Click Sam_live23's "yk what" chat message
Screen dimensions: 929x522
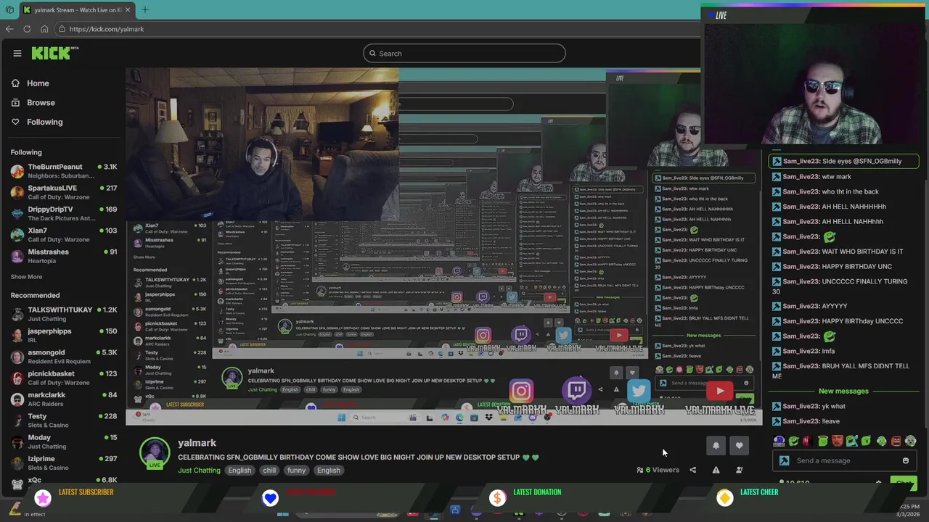point(809,406)
